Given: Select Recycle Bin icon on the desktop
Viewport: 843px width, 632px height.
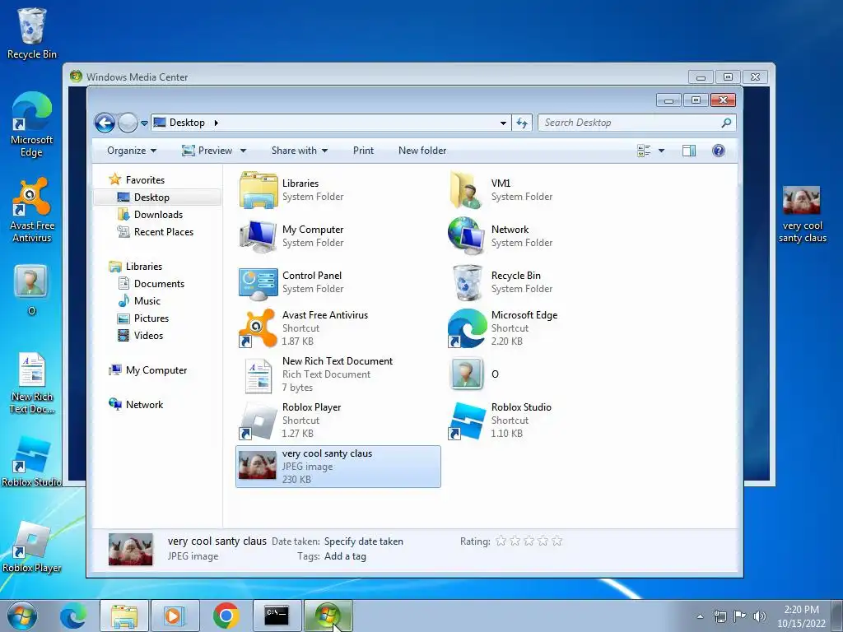Looking at the screenshot, I should coord(32,33).
